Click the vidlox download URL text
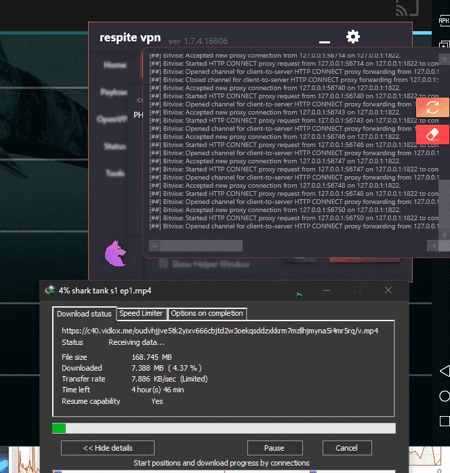 pyautogui.click(x=220, y=331)
